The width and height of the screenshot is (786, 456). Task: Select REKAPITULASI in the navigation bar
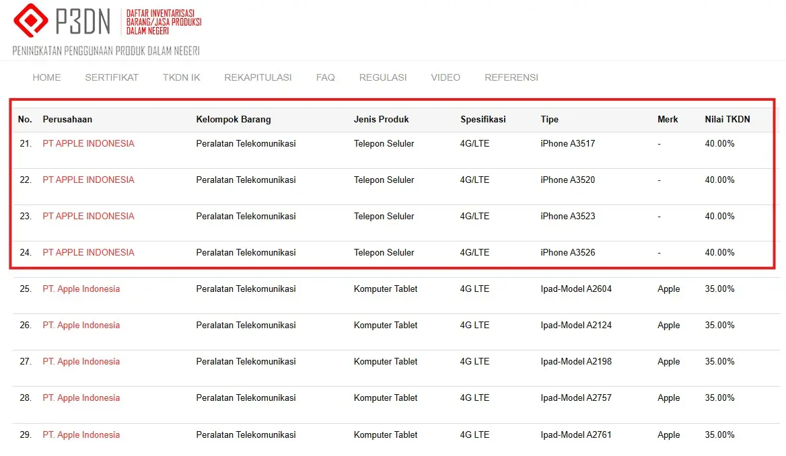click(x=258, y=77)
